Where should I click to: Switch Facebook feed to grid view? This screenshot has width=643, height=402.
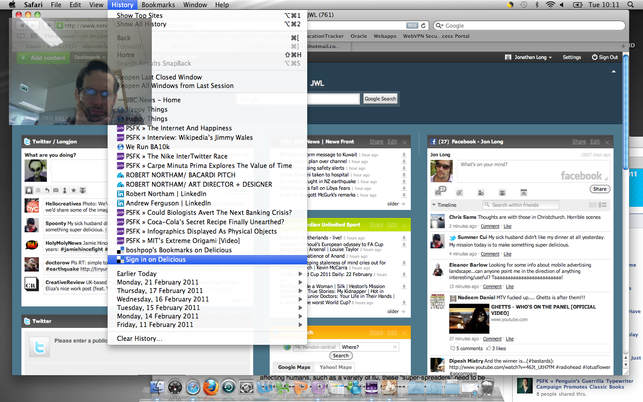[593, 205]
